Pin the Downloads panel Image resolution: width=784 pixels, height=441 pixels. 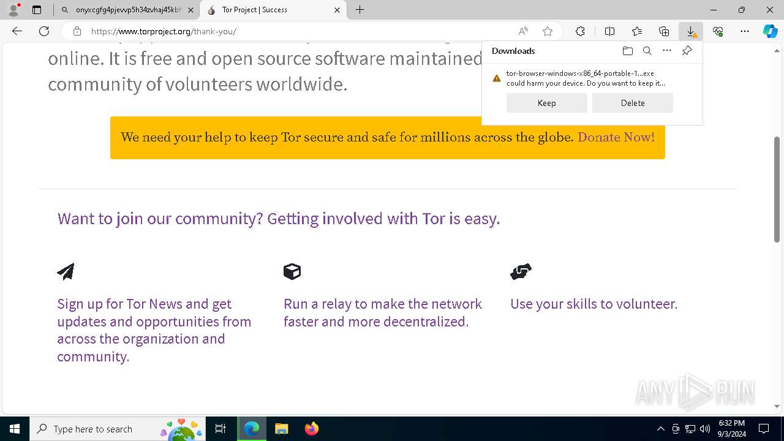click(x=687, y=51)
